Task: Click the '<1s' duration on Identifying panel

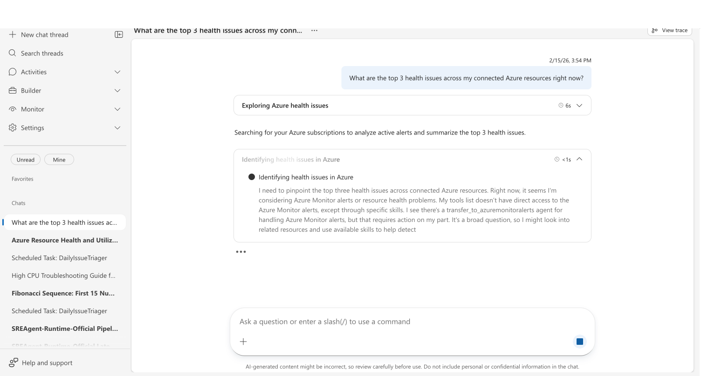Action: [x=566, y=160]
